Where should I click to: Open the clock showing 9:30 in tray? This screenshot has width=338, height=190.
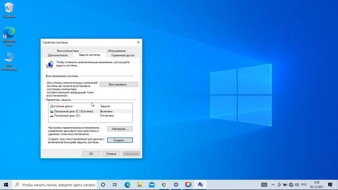click(x=317, y=185)
